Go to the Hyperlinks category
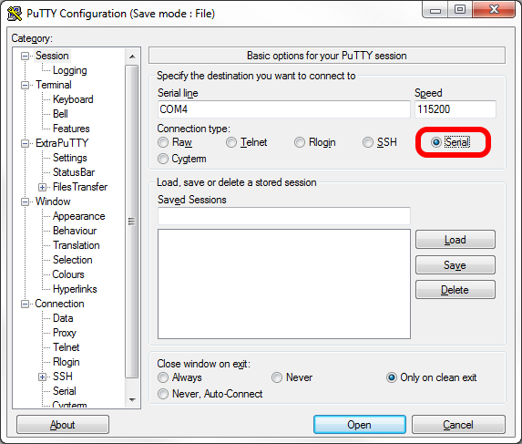Screen dimensions: 522x444 (75, 289)
